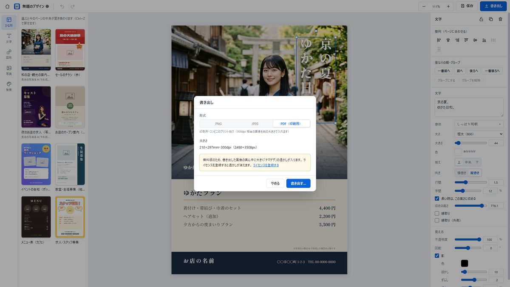Open the ライセンスを登録する link
The image size is (510, 287).
[266, 165]
